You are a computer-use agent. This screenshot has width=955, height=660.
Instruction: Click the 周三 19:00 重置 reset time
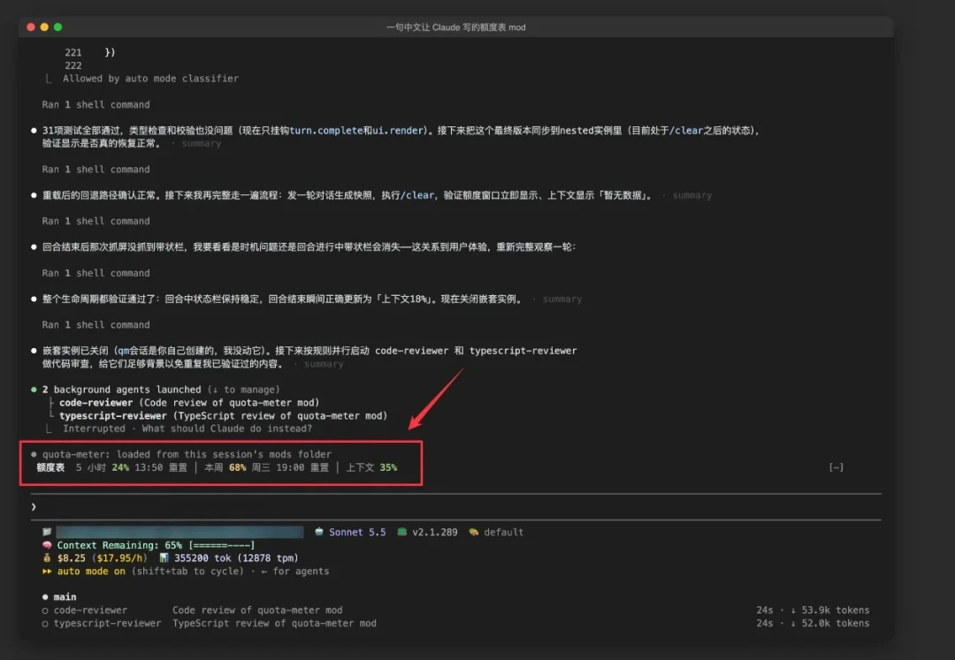coord(290,467)
